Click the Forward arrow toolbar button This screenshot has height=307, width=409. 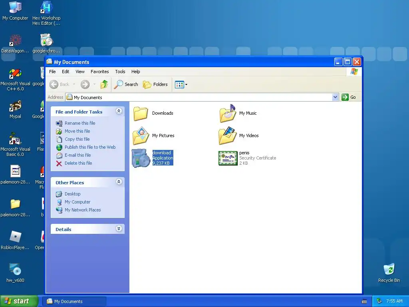(85, 84)
